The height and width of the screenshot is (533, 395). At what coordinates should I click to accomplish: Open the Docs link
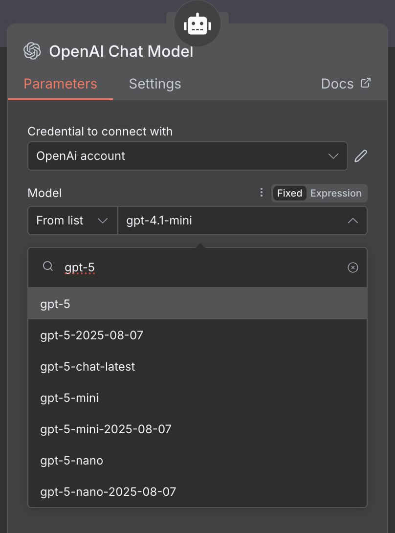[346, 84]
